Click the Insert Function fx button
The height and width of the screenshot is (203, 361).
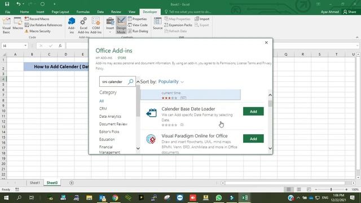tap(60, 46)
